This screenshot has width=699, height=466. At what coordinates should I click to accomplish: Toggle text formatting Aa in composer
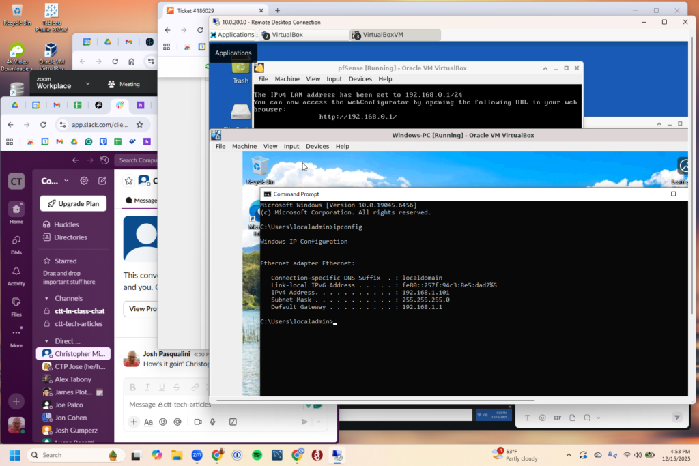point(148,422)
